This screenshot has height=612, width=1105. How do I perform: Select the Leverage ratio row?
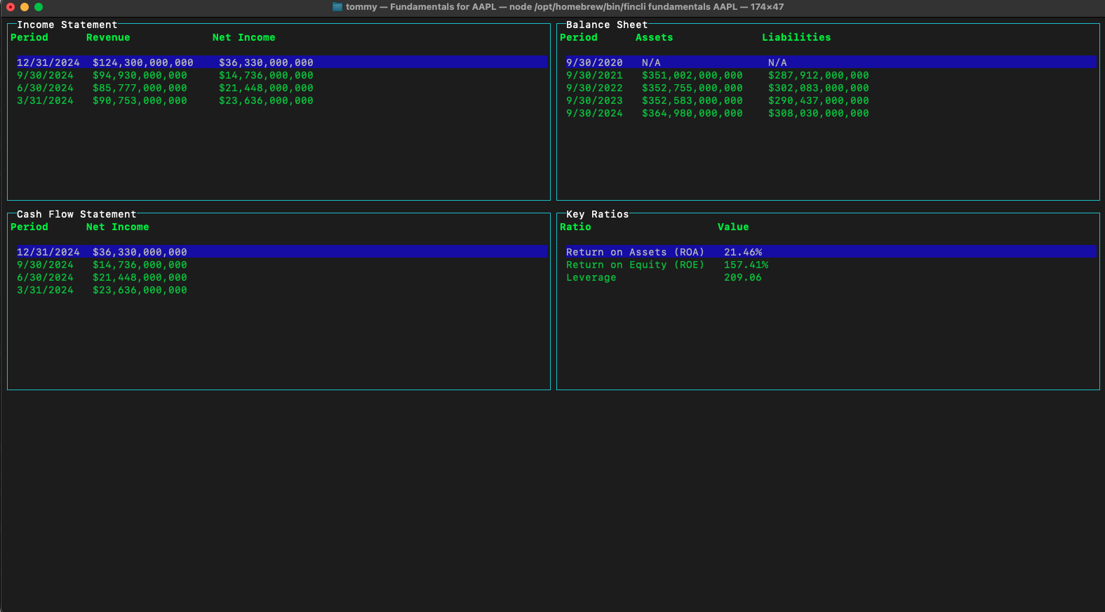tap(831, 277)
